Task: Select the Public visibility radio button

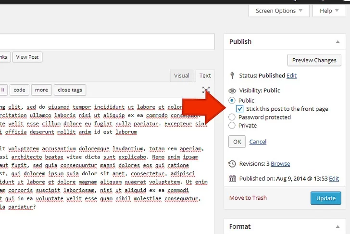Action: (232, 100)
